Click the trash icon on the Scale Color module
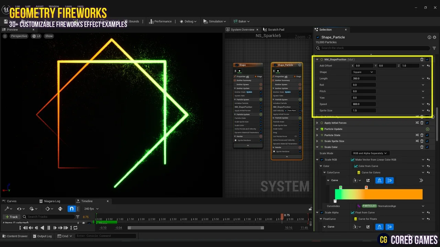Screen dimensions: 440x247 click(x=422, y=147)
